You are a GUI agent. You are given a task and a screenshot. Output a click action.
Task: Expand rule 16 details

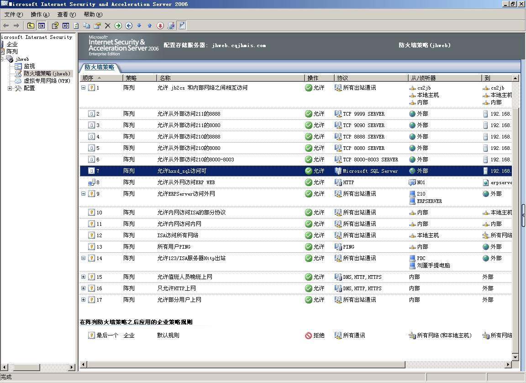point(83,288)
